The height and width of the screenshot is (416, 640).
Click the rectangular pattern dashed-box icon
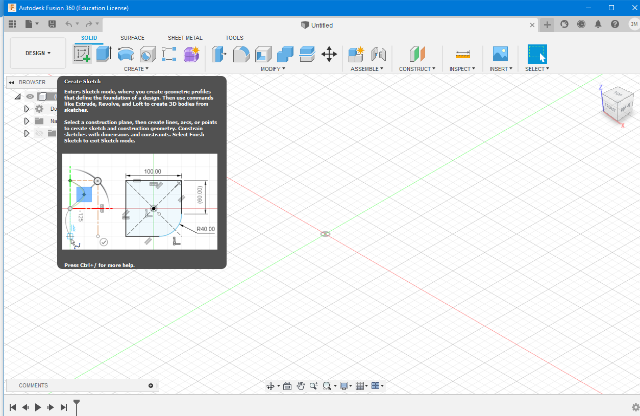[x=169, y=54]
